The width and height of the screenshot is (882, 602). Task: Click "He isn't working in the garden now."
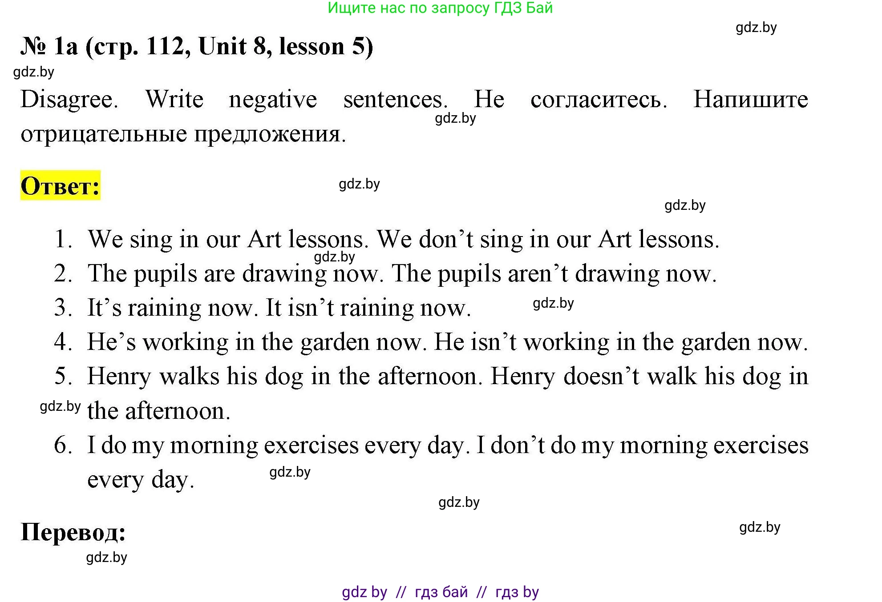[x=621, y=342]
